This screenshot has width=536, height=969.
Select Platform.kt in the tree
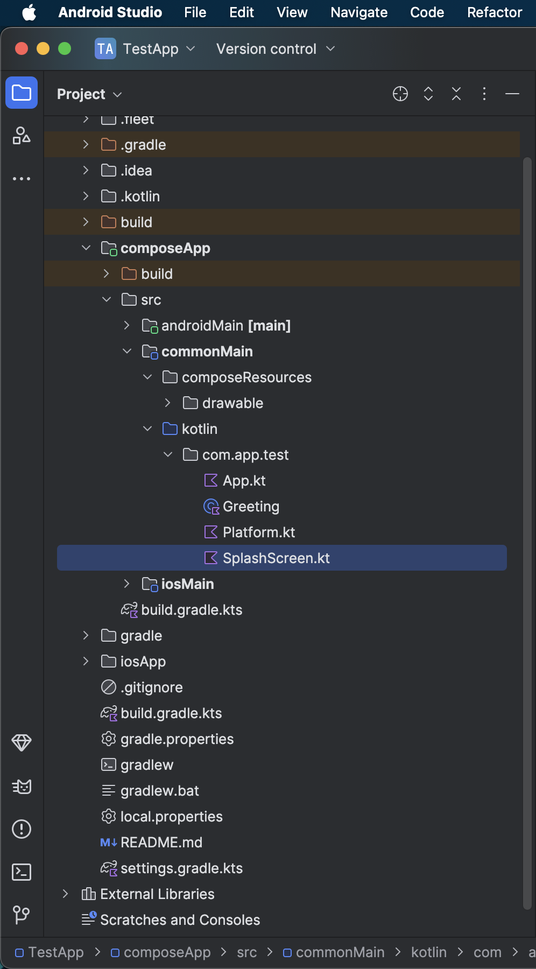tap(259, 532)
